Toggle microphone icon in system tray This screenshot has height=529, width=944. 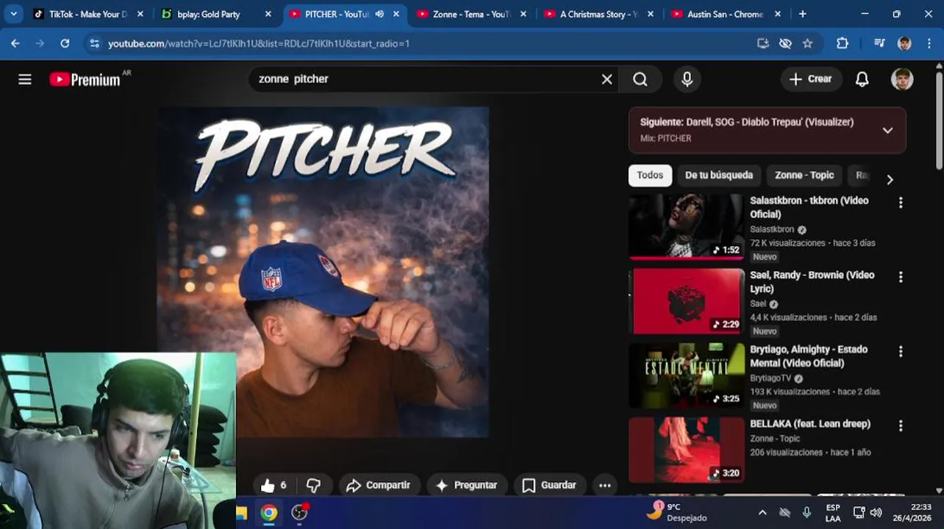coord(807,513)
